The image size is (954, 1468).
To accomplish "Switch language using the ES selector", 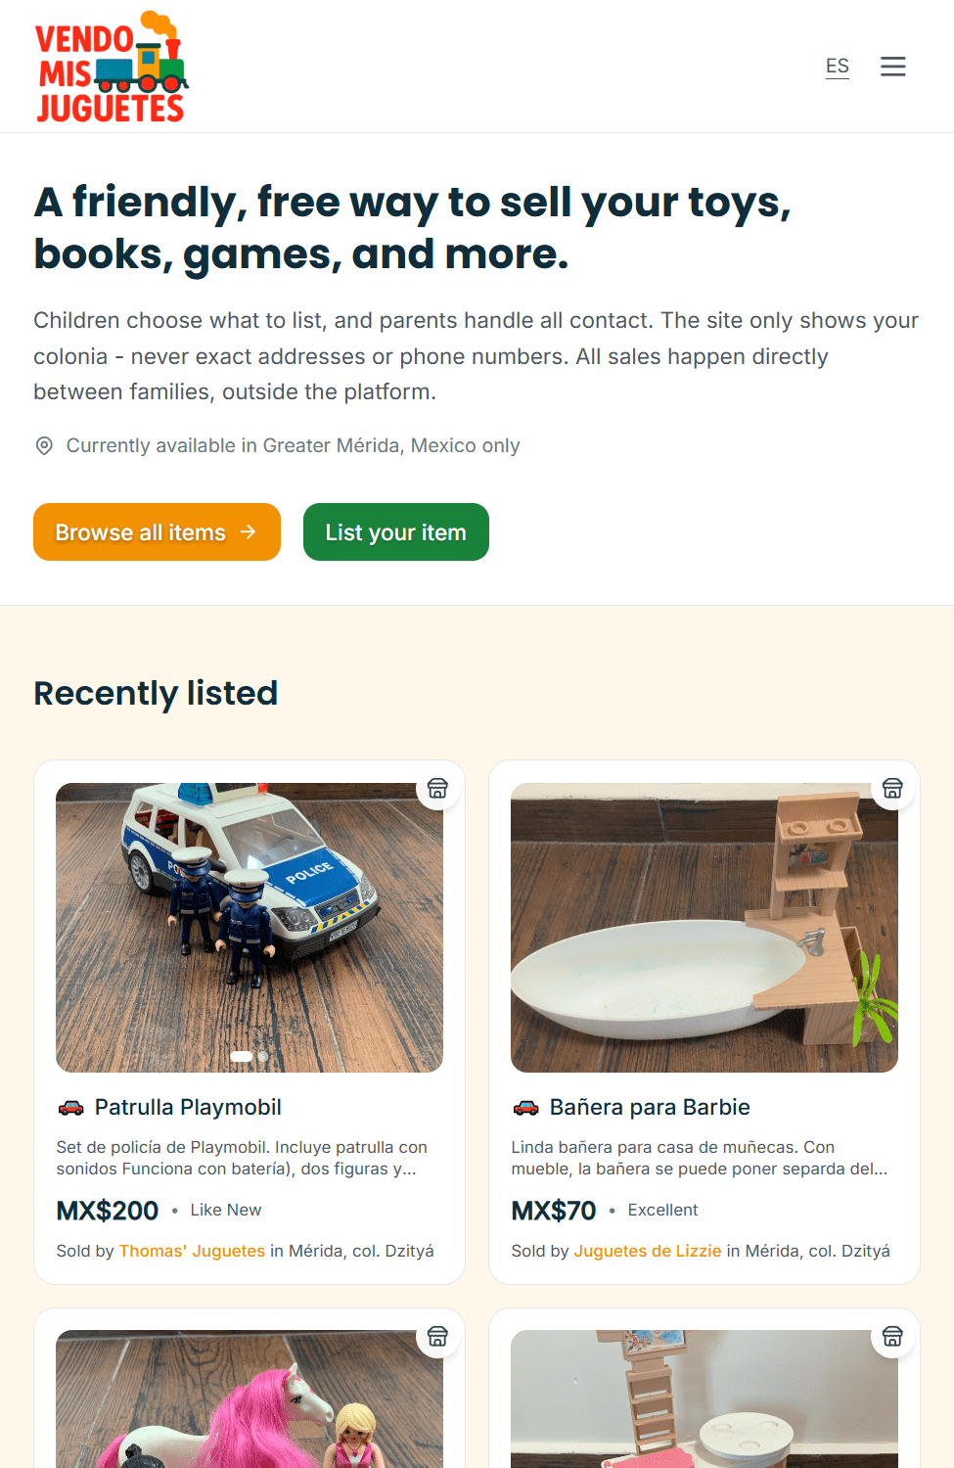I will pos(838,67).
